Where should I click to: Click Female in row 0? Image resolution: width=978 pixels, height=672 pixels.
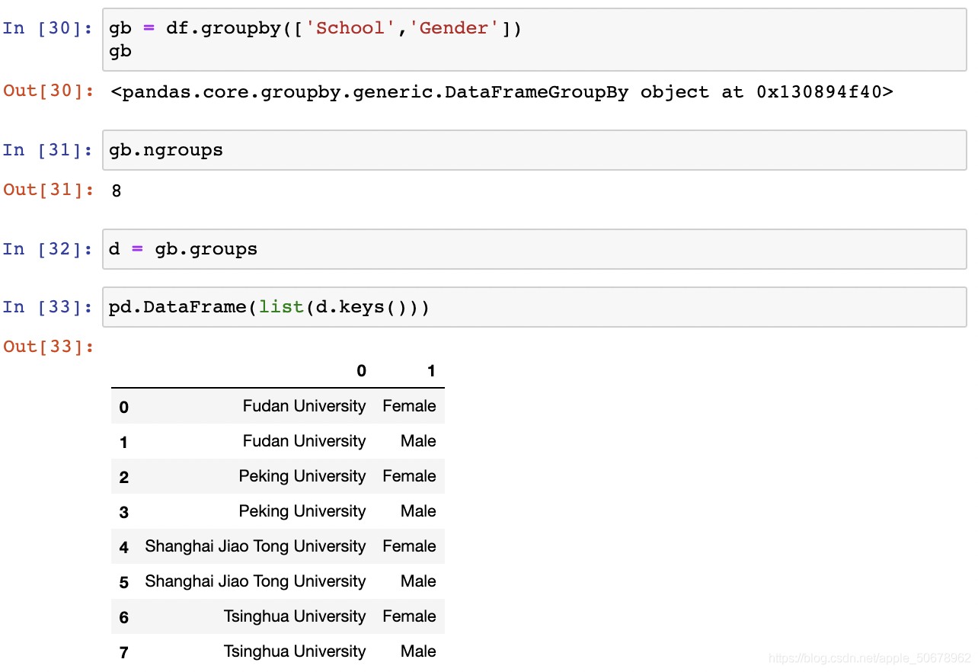tap(409, 406)
